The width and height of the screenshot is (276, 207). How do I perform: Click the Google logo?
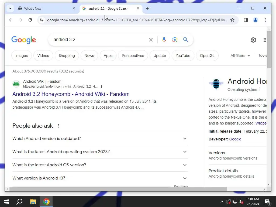point(24,40)
